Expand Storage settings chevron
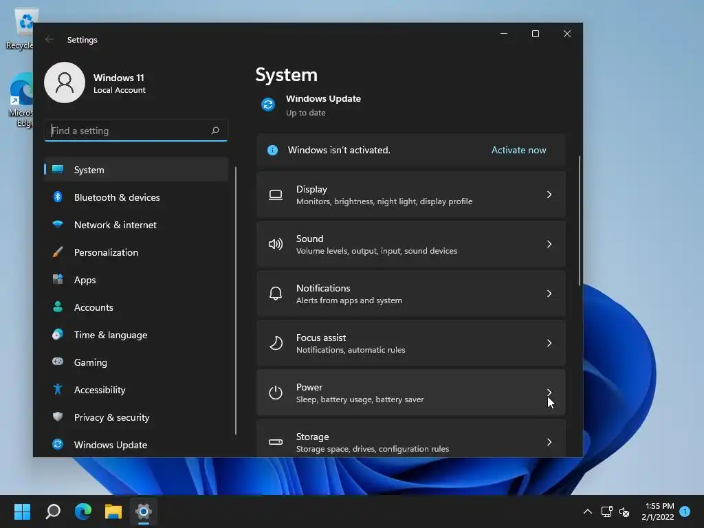This screenshot has height=528, width=704. 549,442
